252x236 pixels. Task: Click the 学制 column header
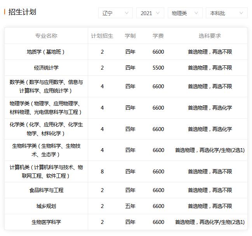[x=130, y=36]
